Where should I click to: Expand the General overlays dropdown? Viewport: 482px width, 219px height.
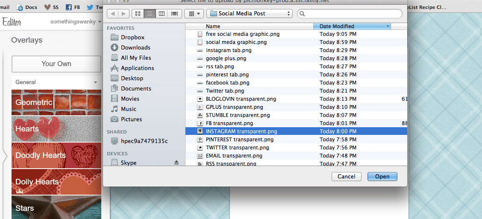pyautogui.click(x=56, y=82)
